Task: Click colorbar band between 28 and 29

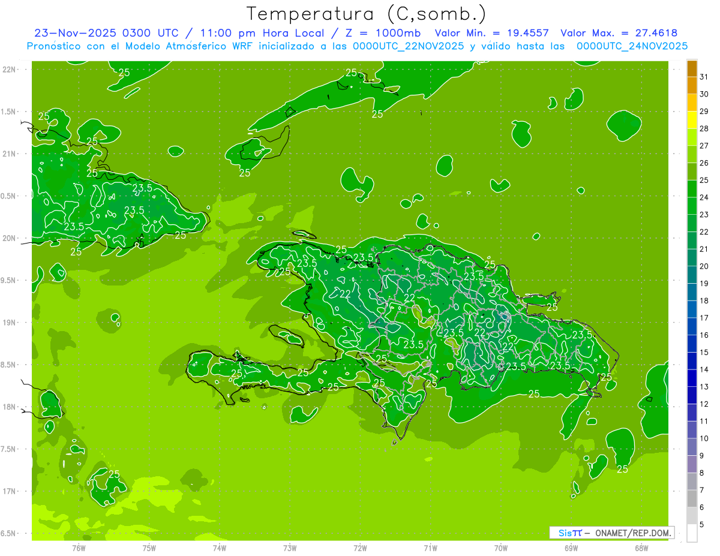Action: click(x=692, y=120)
